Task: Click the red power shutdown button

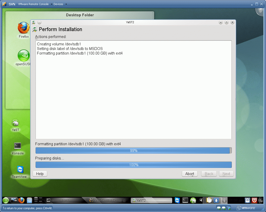Action: (254, 201)
